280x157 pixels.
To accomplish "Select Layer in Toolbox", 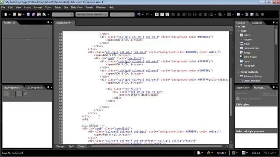I will [245, 61].
